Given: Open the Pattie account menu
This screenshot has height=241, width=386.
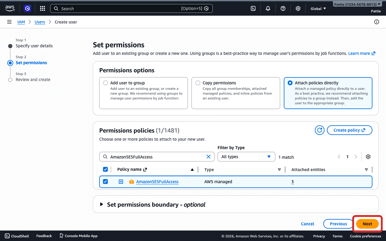Looking at the screenshot, I should point(357,5).
